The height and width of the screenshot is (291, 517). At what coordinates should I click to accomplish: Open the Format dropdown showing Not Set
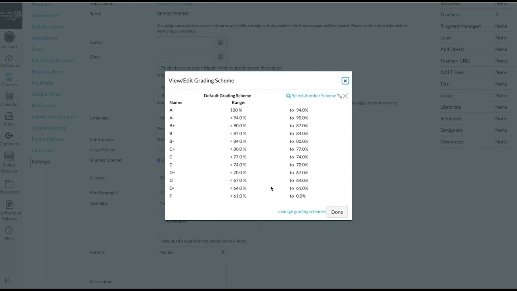[191, 252]
